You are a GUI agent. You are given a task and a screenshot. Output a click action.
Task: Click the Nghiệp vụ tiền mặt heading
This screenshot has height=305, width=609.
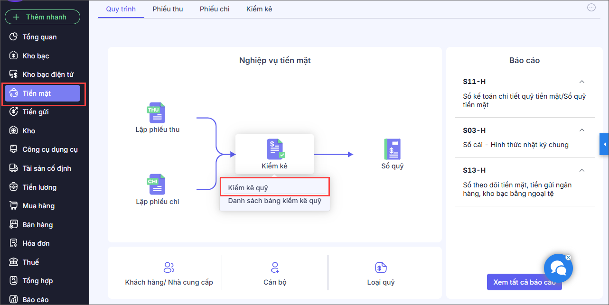[x=275, y=60]
